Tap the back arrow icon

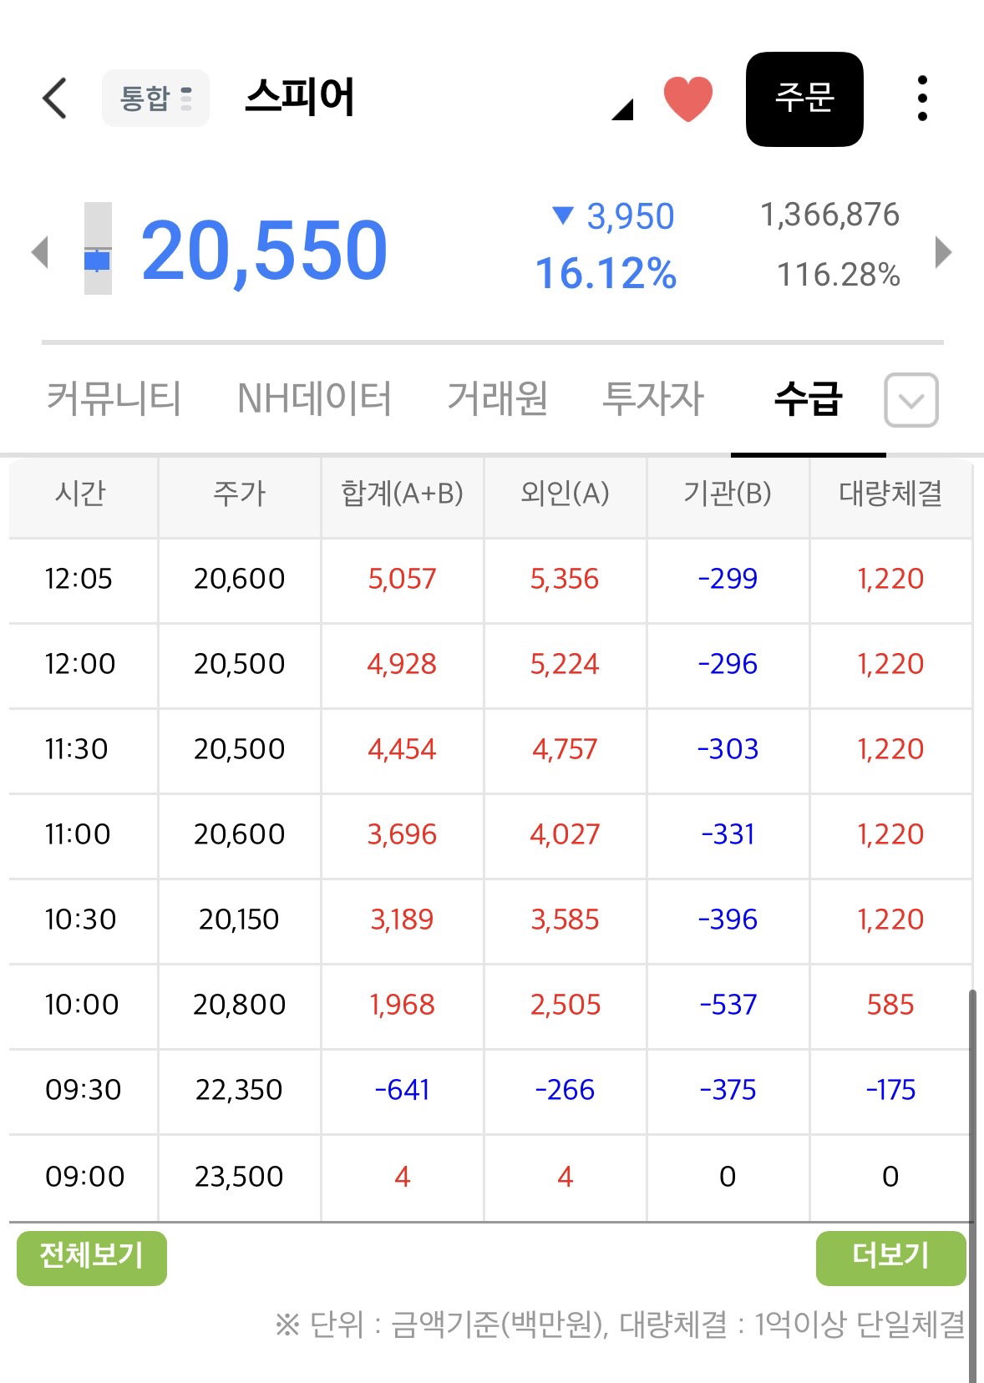pos(54,99)
